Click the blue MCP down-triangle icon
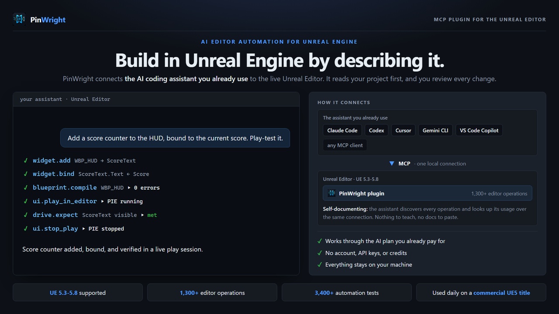The height and width of the screenshot is (314, 559). click(x=392, y=164)
